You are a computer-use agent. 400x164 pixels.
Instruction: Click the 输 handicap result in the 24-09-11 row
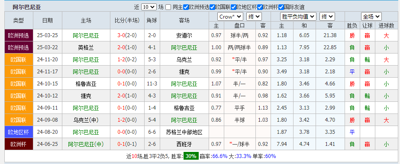click(x=368, y=108)
